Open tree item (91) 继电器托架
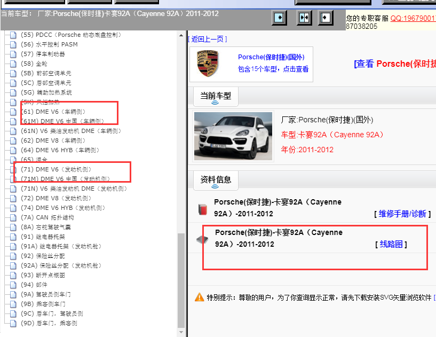Image resolution: width=436 pixels, height=337 pixels. (43, 237)
